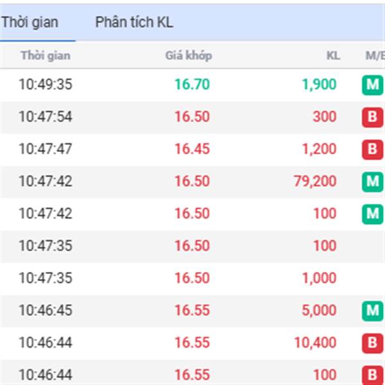Click the 10:49:35 timestamp

coord(45,85)
